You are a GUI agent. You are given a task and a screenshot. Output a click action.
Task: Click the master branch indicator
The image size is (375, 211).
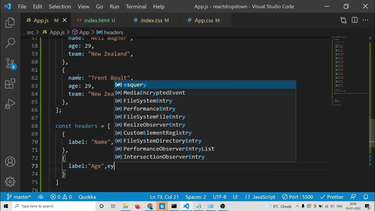click(19, 197)
